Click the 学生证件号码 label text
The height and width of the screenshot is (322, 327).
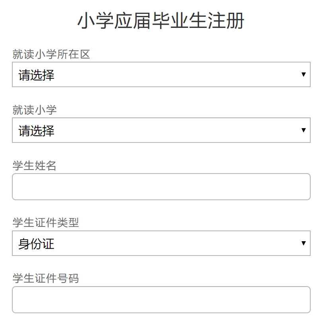pyautogui.click(x=46, y=278)
